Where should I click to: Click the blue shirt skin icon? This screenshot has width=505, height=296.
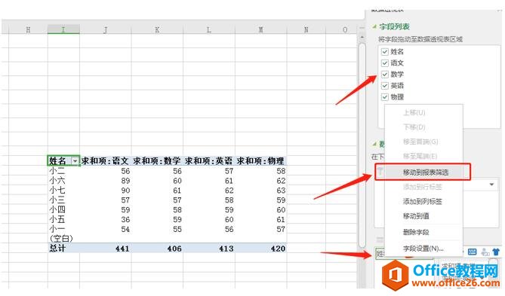click(496, 252)
